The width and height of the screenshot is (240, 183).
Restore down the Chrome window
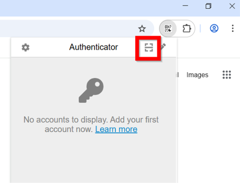pos(208,6)
